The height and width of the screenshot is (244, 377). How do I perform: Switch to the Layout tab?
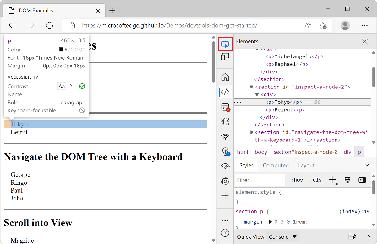pos(306,165)
